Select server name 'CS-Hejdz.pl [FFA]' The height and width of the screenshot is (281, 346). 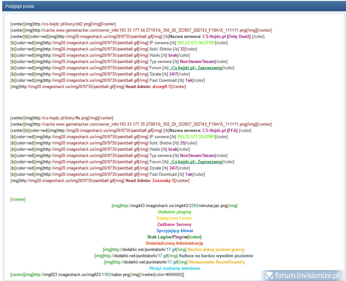click(x=220, y=131)
